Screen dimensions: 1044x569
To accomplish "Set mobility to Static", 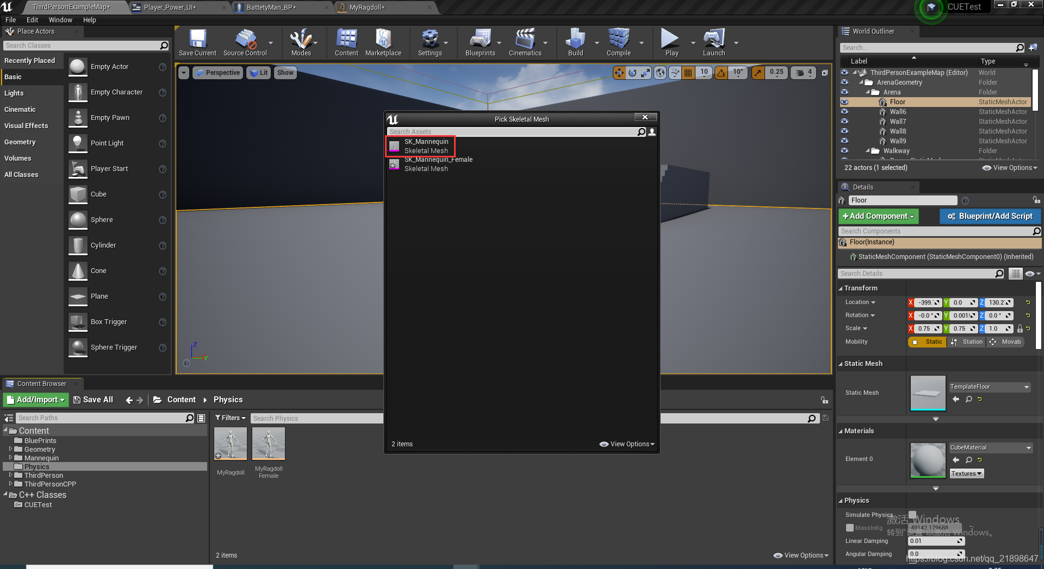I will click(x=927, y=342).
